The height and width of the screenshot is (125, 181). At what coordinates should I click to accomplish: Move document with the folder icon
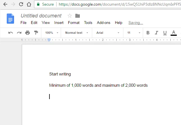[78, 16]
